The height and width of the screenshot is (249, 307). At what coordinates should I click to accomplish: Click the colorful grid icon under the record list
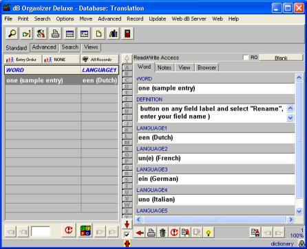[x=85, y=230]
